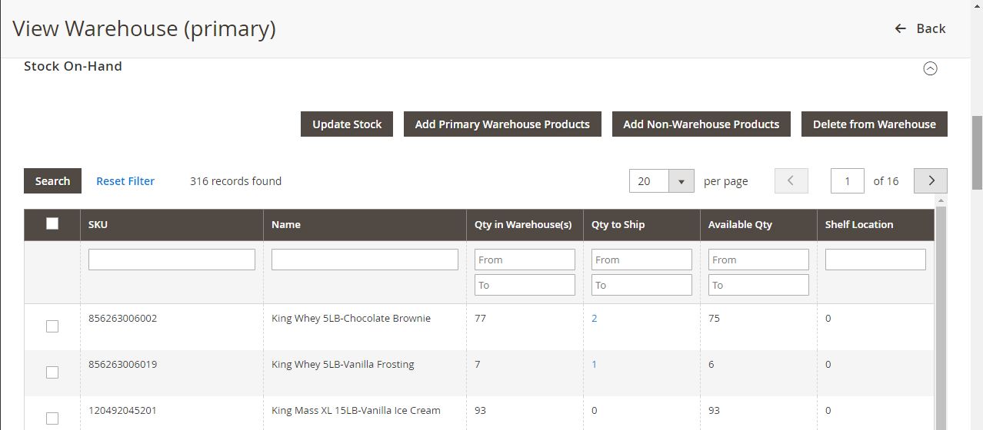Click the Update Stock button

click(347, 124)
